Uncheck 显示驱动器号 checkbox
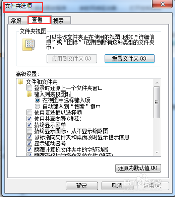 (x=29, y=143)
